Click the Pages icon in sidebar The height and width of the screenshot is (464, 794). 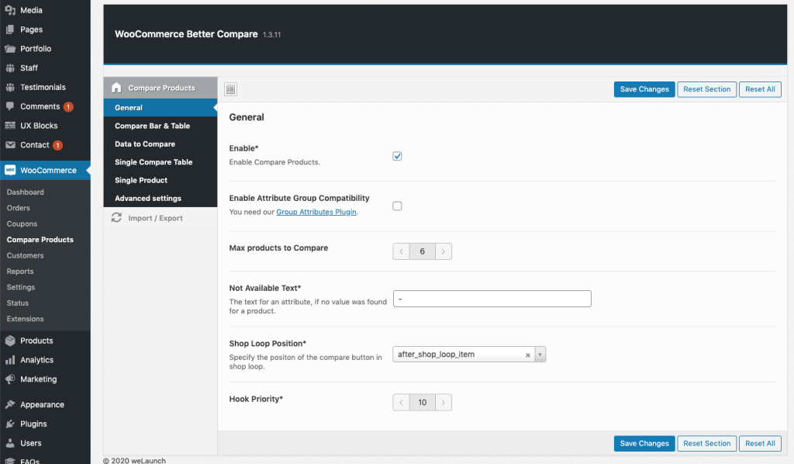point(10,29)
